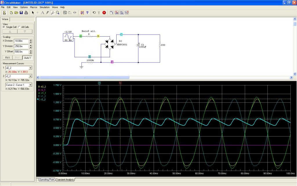
Task: Select the arrow pointer tool
Action: [x=33, y=12]
